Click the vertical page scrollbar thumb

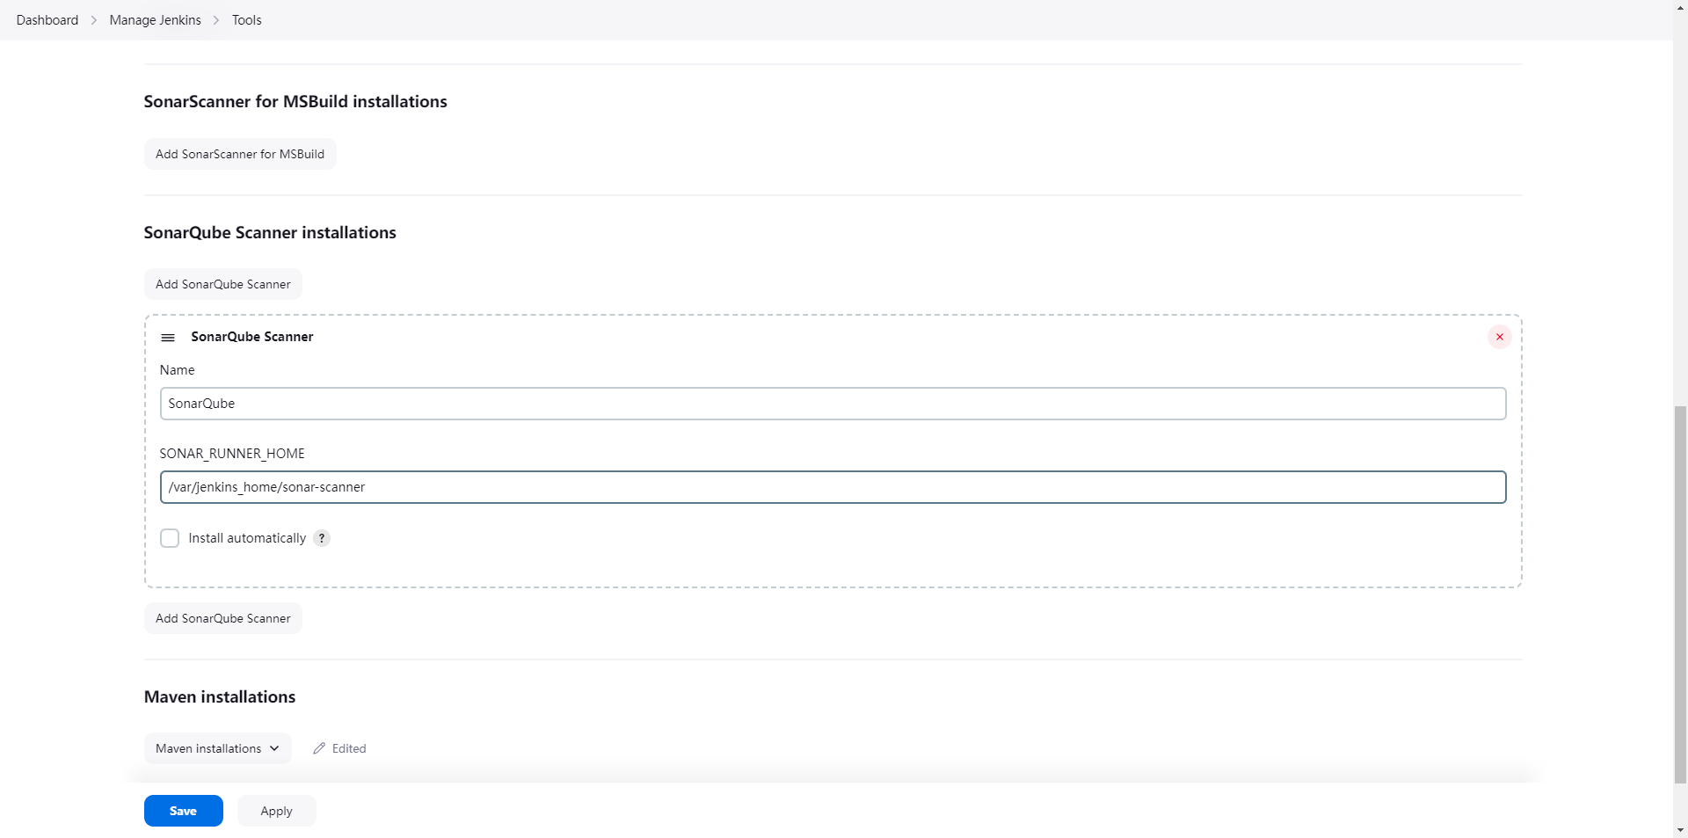point(1680,594)
